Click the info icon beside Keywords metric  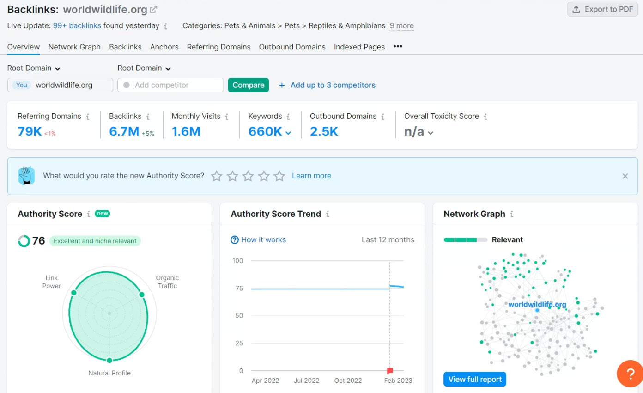(288, 117)
